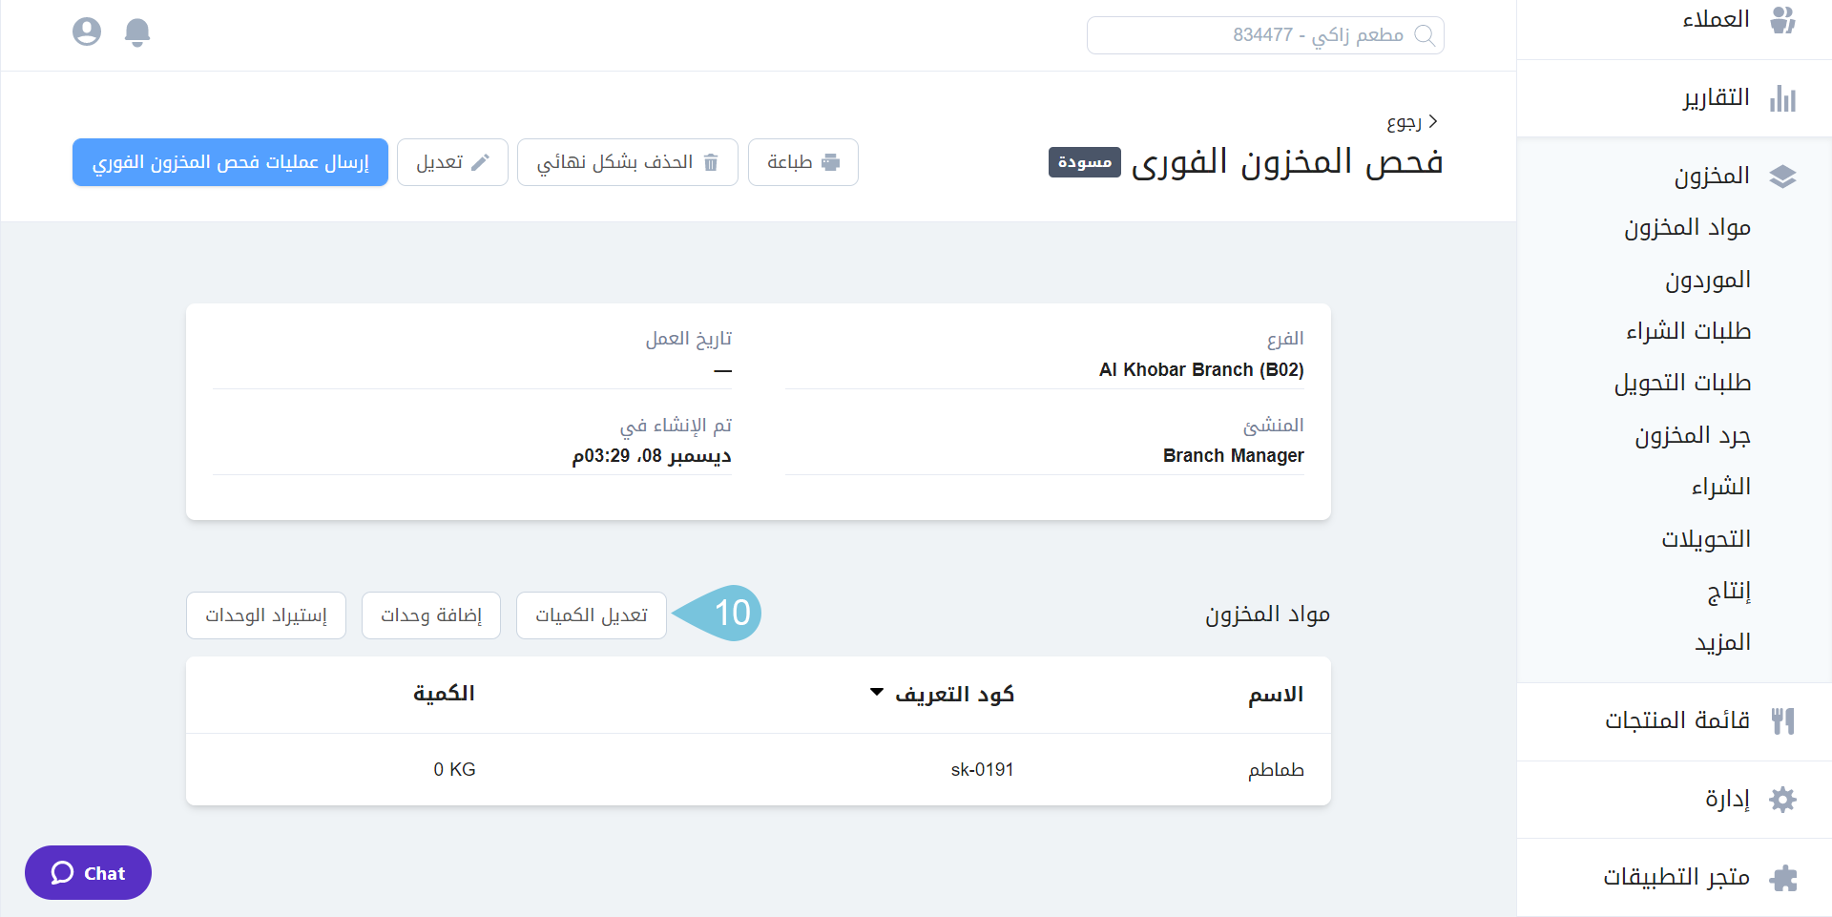Open the user profile avatar icon
Viewport: 1832px width, 917px height.
[87, 32]
